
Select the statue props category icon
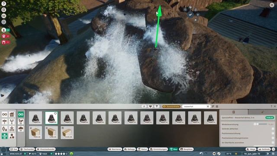tap(12, 129)
